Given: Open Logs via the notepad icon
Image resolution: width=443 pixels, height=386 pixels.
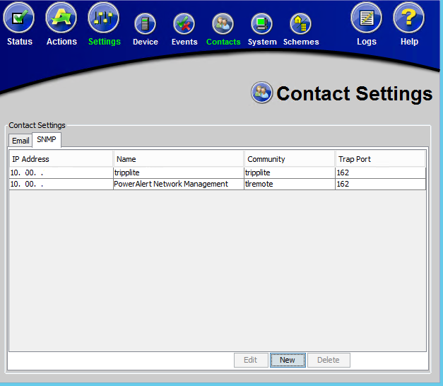Looking at the screenshot, I should [x=367, y=18].
